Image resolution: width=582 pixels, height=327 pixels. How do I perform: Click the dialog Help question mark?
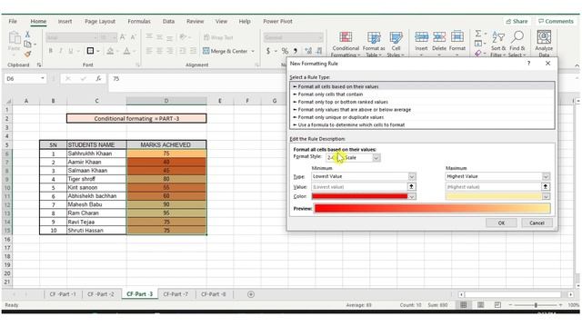(528, 64)
